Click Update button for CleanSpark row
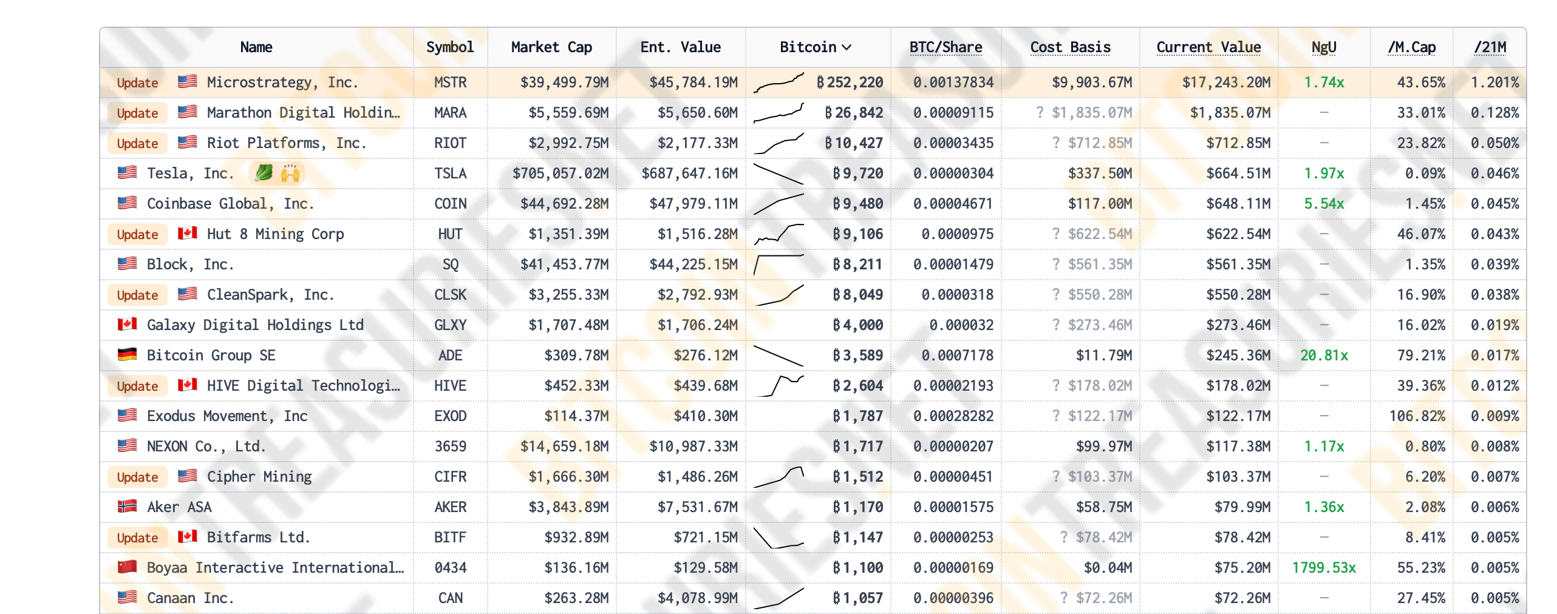Screen dimensions: 1557x614 137,295
